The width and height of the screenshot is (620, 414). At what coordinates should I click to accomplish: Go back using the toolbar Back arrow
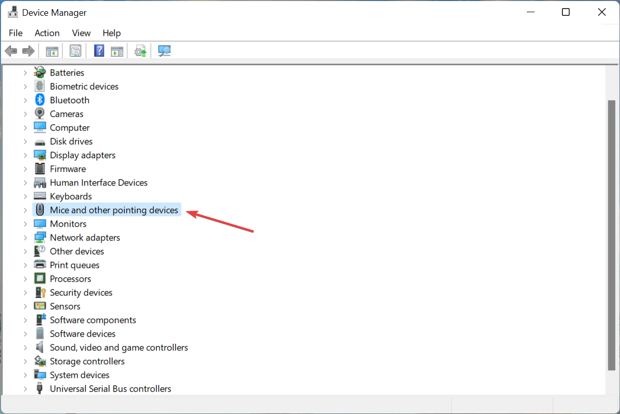tap(11, 51)
